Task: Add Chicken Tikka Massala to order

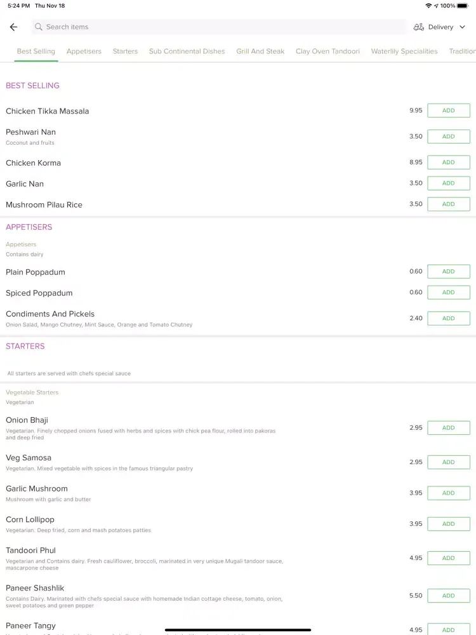Action: click(x=449, y=110)
